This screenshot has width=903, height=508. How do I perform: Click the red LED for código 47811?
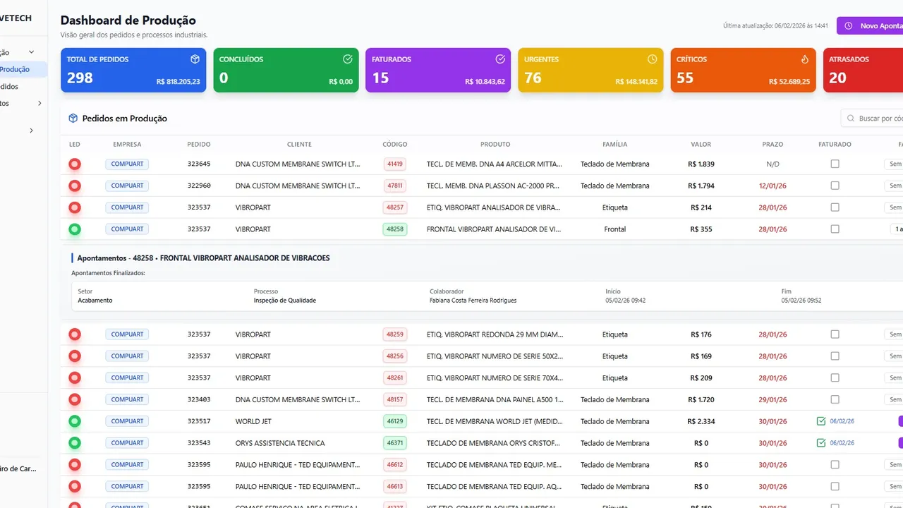coord(75,186)
